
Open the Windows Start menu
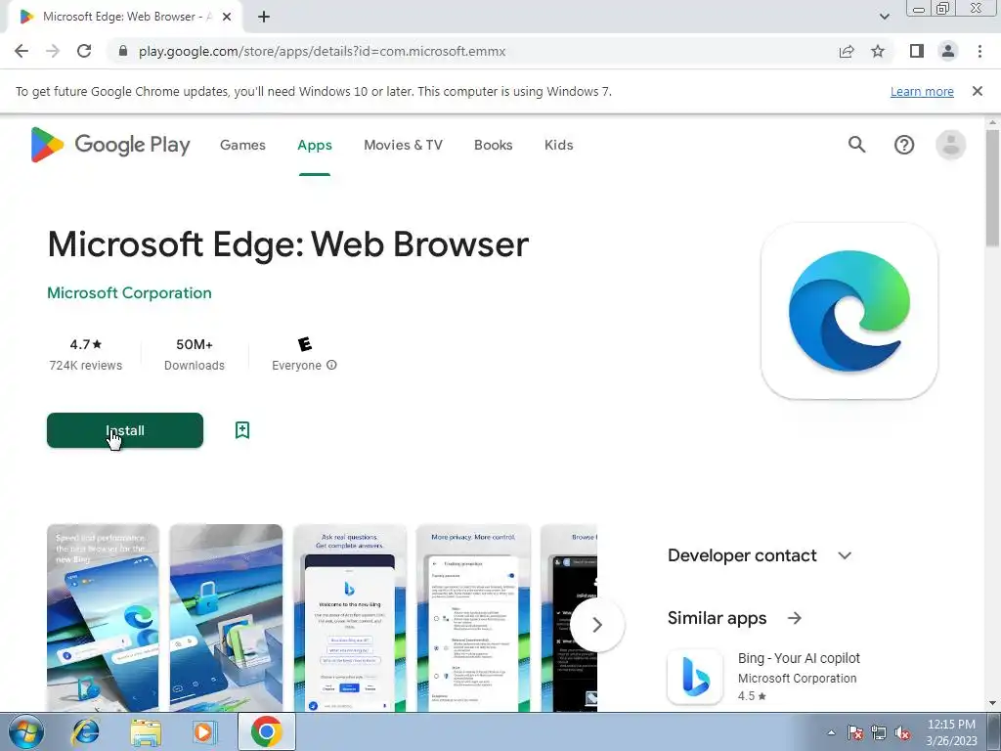tap(24, 731)
